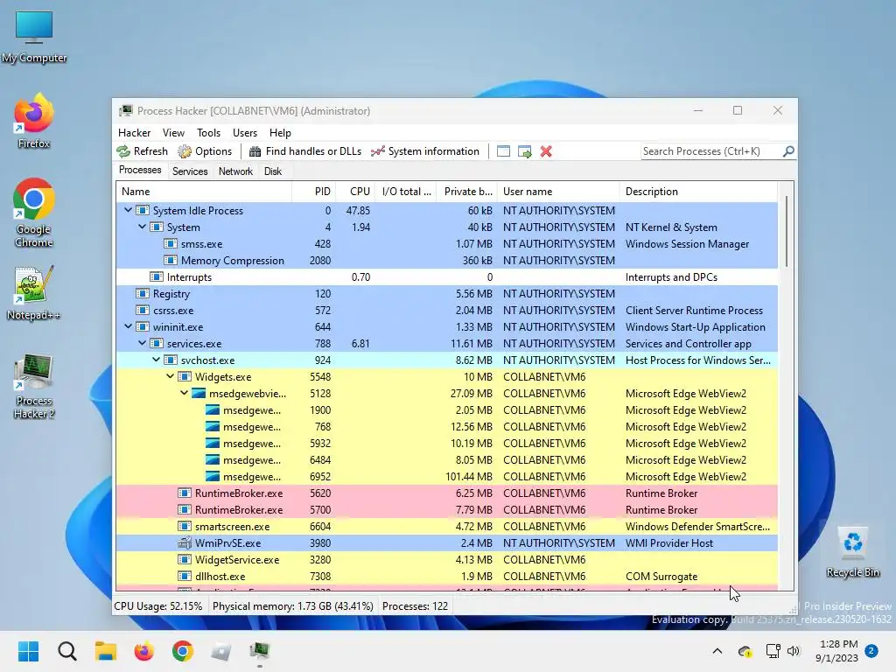Click the CPU Usage status bar entry

point(158,606)
